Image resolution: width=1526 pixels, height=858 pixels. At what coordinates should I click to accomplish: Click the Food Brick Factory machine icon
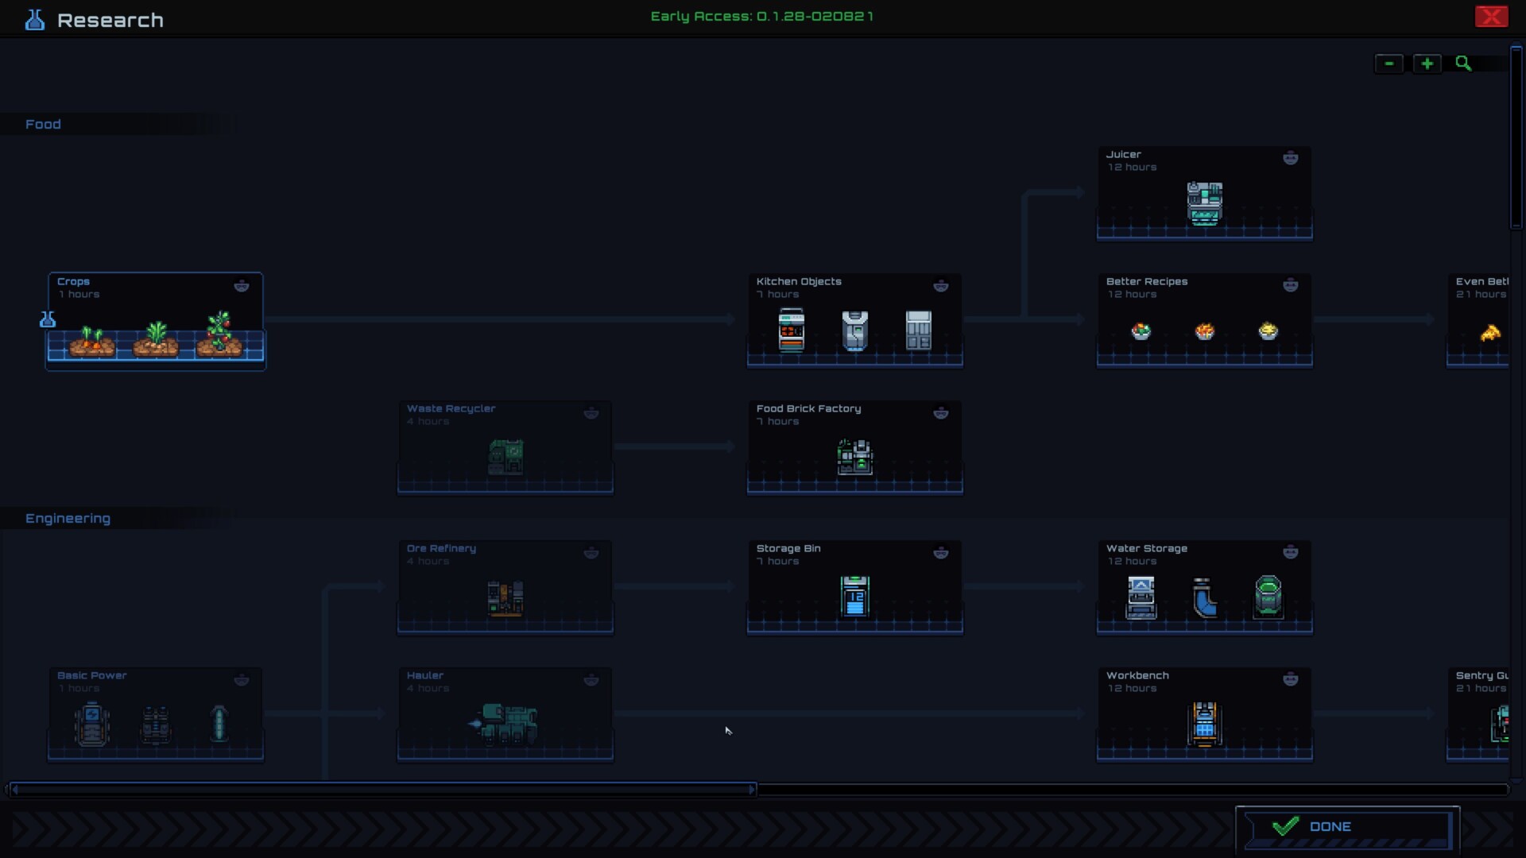tap(854, 457)
